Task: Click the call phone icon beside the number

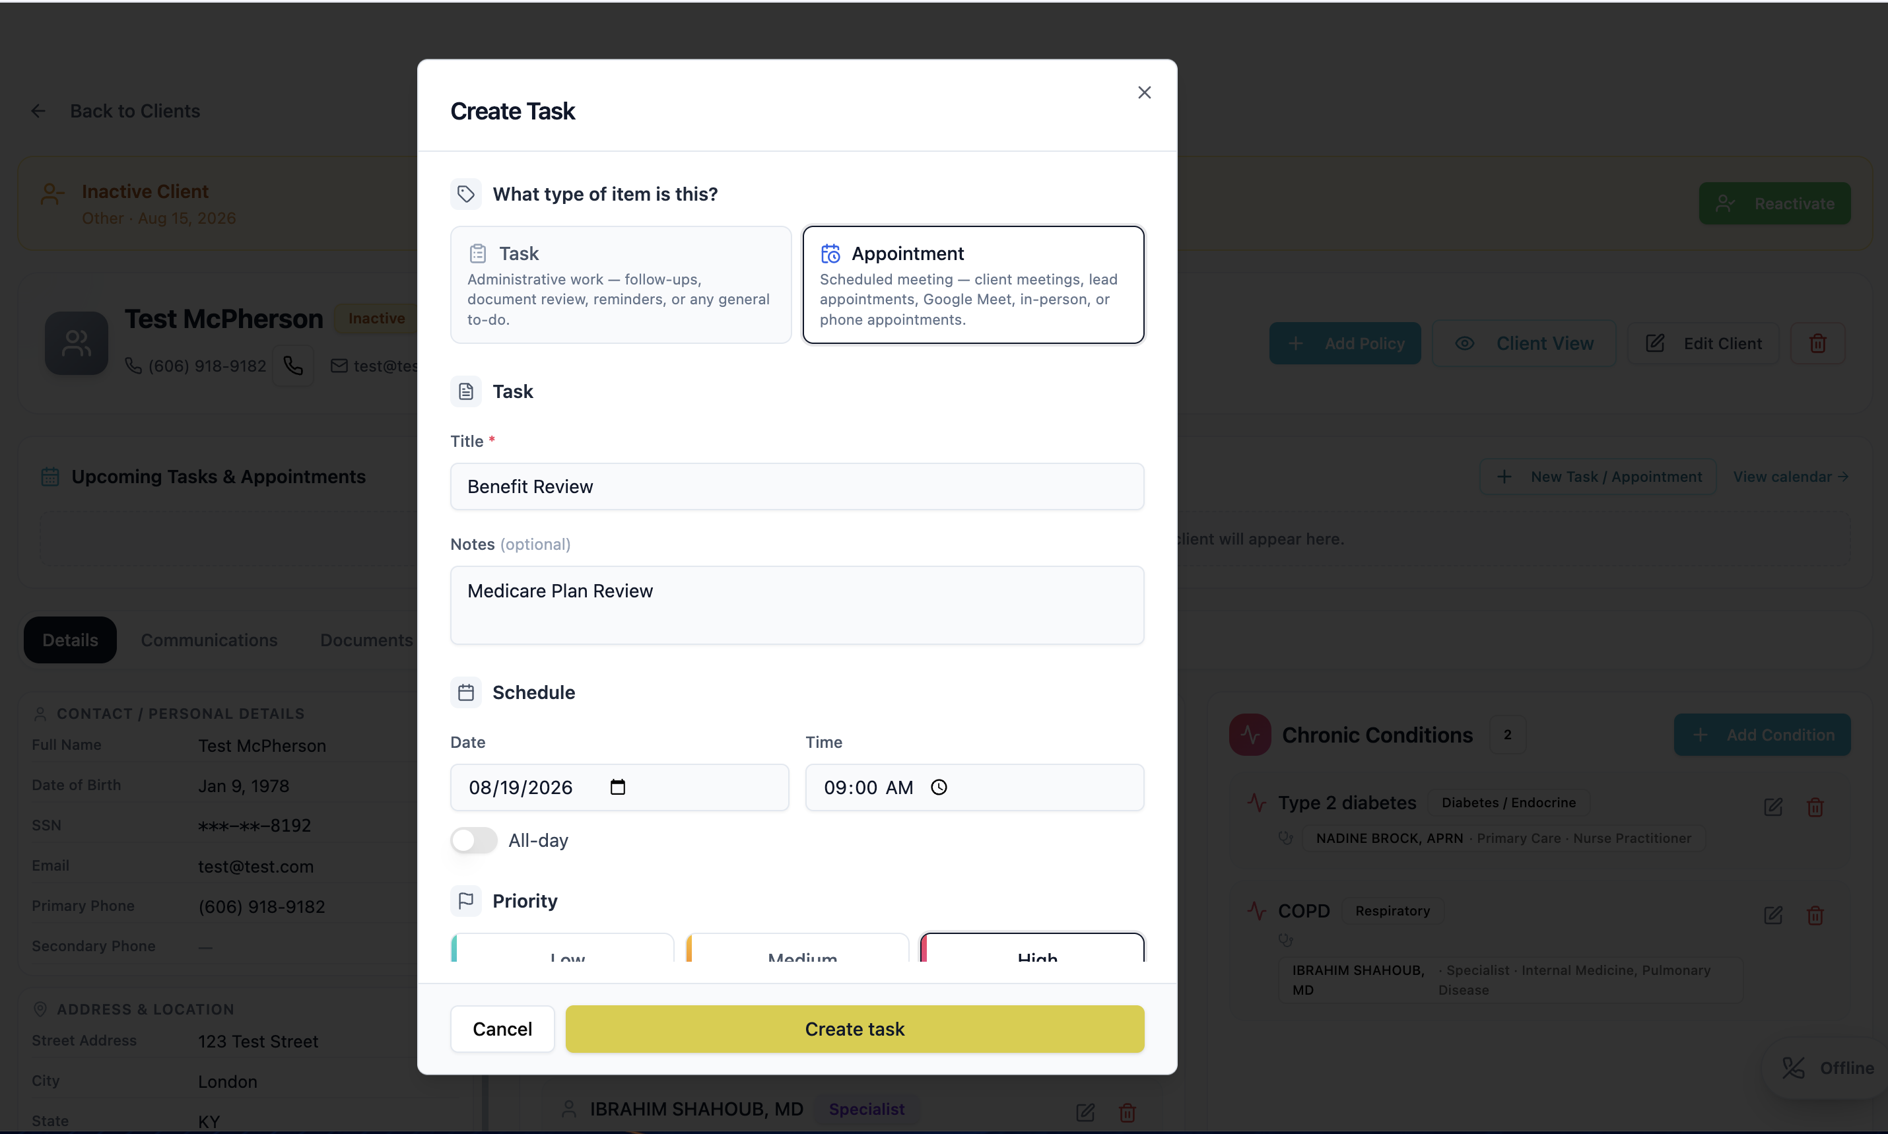Action: tap(292, 366)
